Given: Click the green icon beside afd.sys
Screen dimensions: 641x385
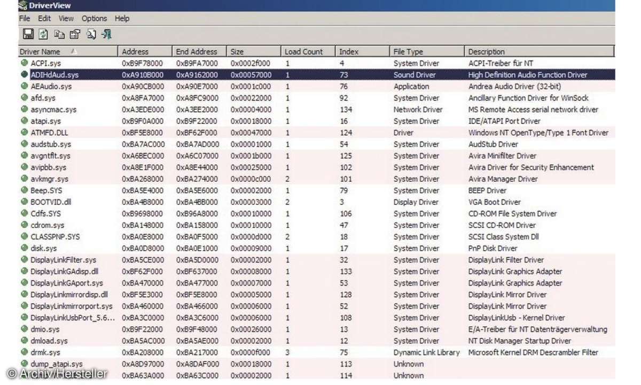Looking at the screenshot, I should click(25, 98).
